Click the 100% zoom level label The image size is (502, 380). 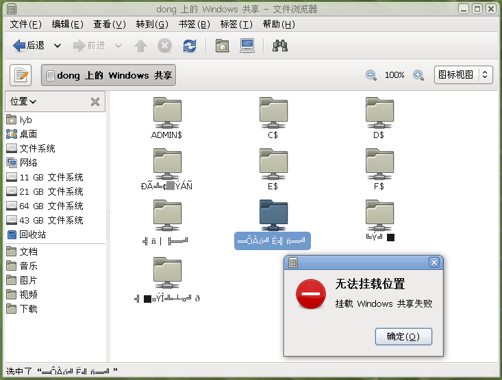coord(394,75)
